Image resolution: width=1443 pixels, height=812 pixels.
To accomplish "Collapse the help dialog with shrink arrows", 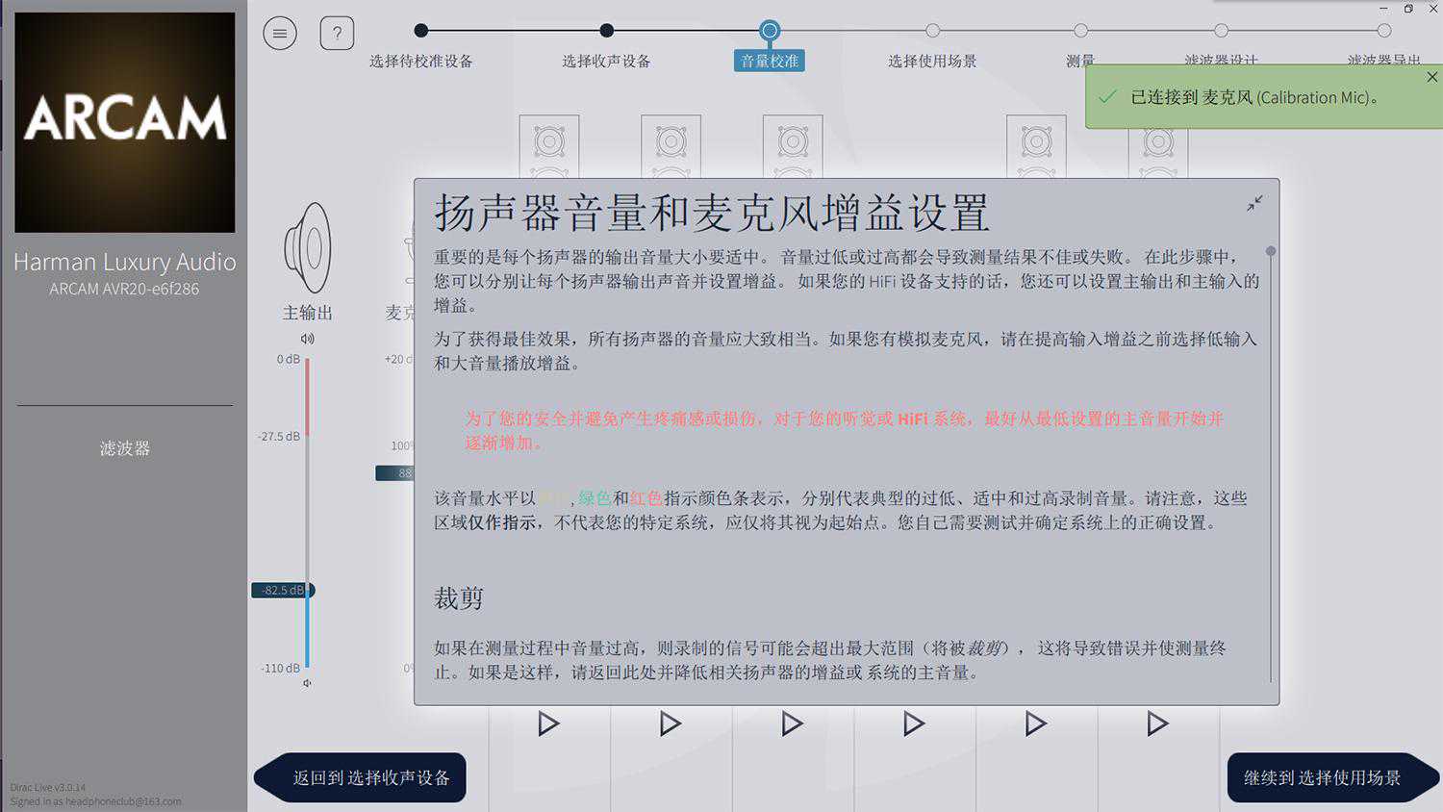I will point(1254,203).
